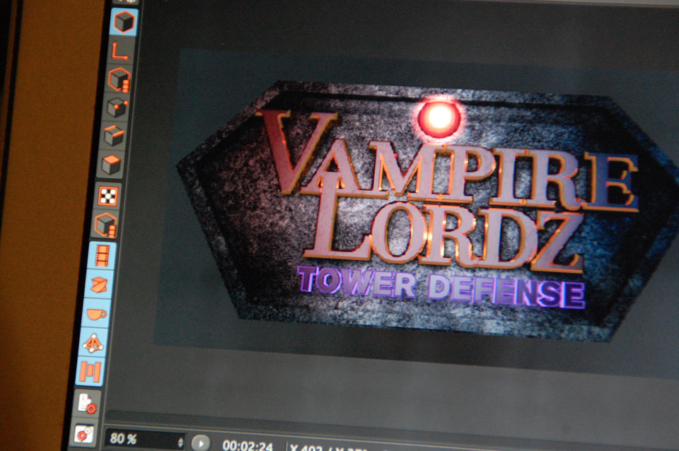Click the orange vertical bars icon

91,373
